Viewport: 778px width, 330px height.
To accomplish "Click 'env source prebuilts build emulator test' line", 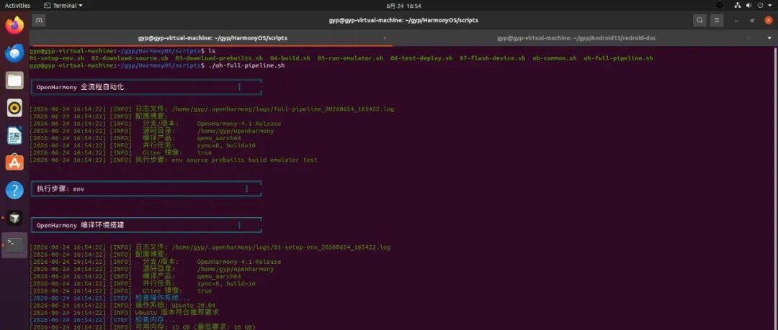I will [244, 160].
